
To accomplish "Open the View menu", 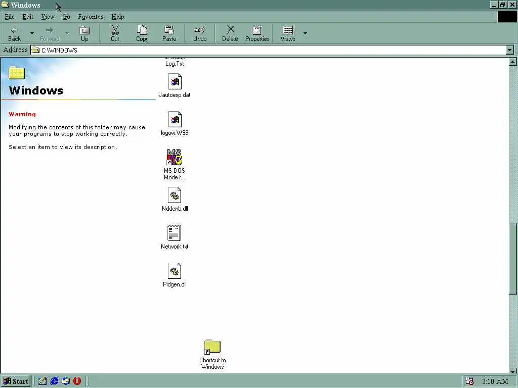I will coord(48,17).
